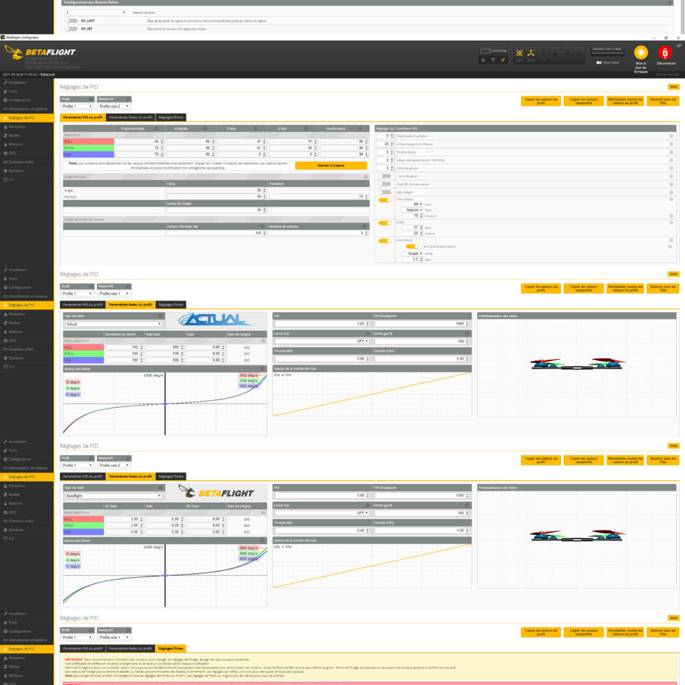This screenshot has height=685, width=685.
Task: Click the warning triangle status icon
Action: pos(483,60)
